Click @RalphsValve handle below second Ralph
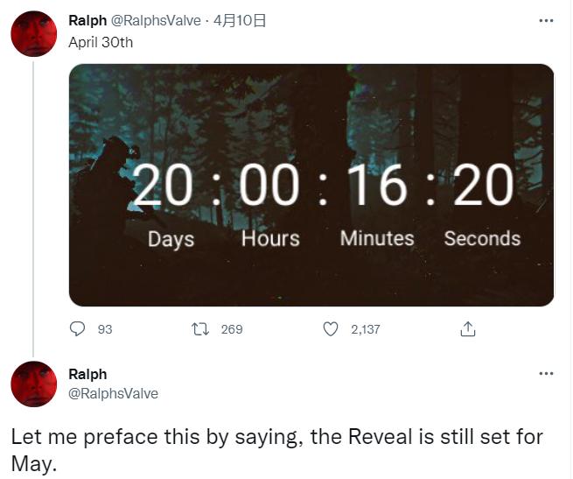Screen dimensions: 573x479 (x=114, y=393)
